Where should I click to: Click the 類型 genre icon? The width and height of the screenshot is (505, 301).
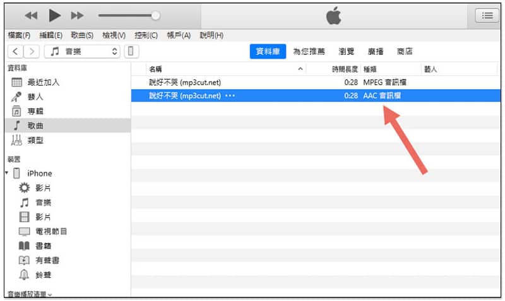(x=16, y=140)
